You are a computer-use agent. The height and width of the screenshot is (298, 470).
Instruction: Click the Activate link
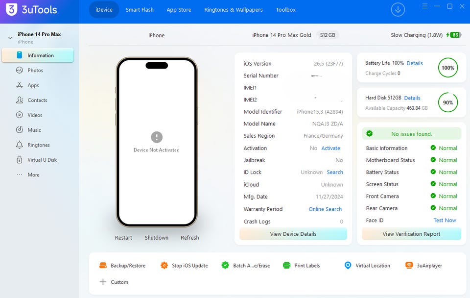[x=330, y=148]
